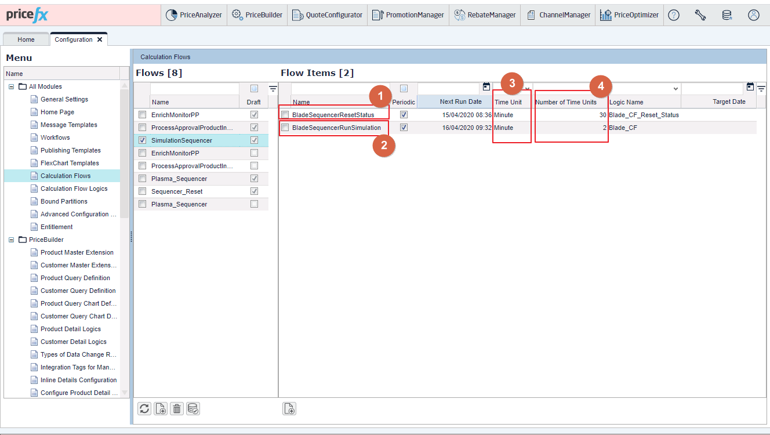Add a new flow item icon
Image resolution: width=770 pixels, height=435 pixels.
[289, 409]
